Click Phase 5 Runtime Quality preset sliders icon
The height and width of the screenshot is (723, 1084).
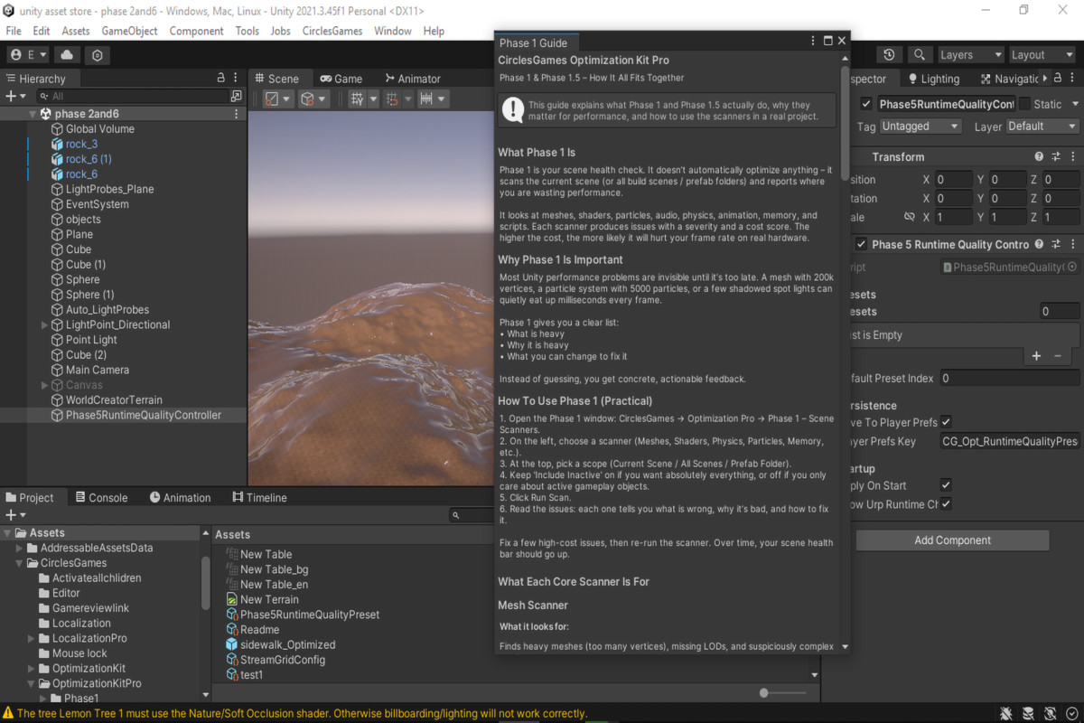[x=1056, y=244]
